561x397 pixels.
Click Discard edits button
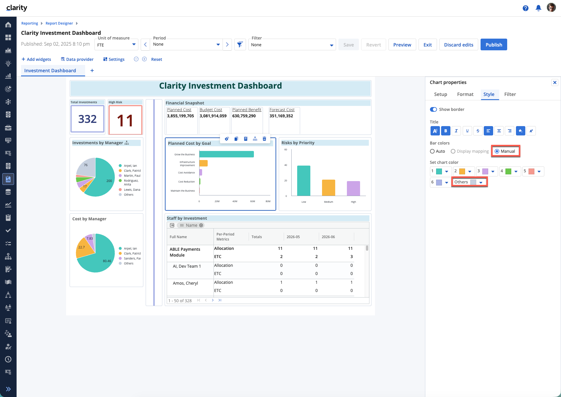(x=459, y=44)
